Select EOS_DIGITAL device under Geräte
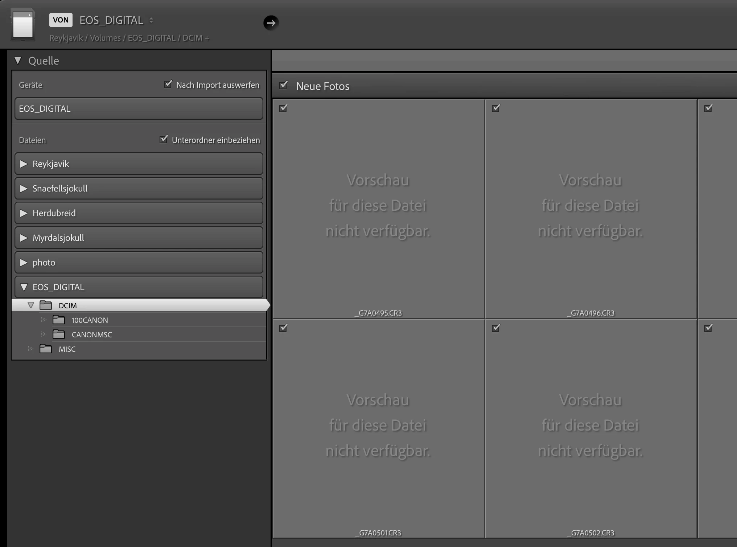This screenshot has height=547, width=737. point(139,108)
